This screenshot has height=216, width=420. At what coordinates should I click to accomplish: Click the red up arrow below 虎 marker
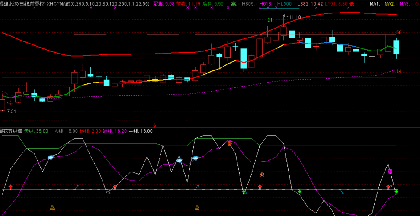point(260,187)
